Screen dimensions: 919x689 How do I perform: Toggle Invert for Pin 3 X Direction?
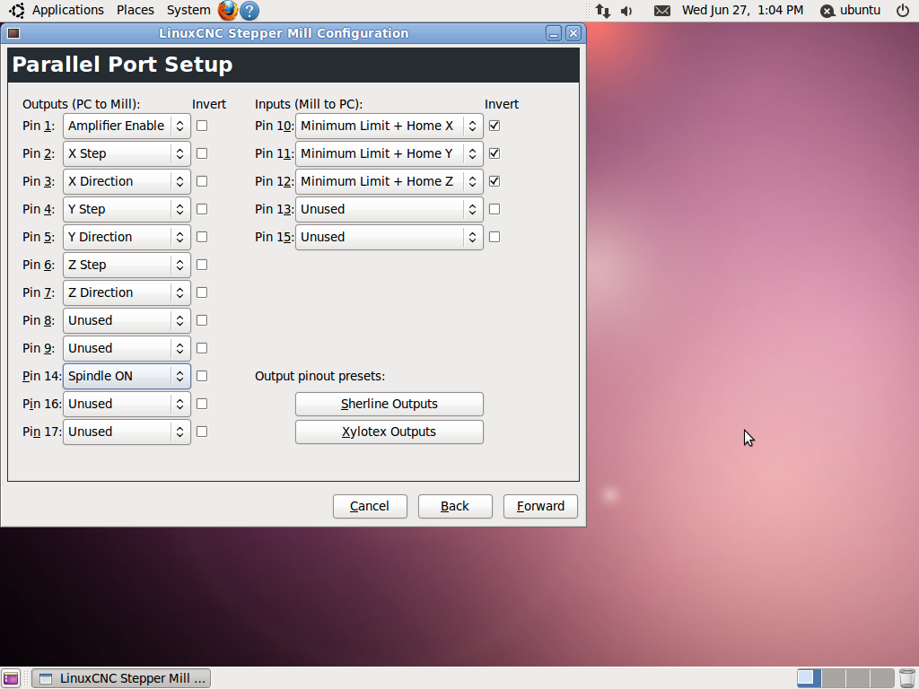(x=202, y=181)
